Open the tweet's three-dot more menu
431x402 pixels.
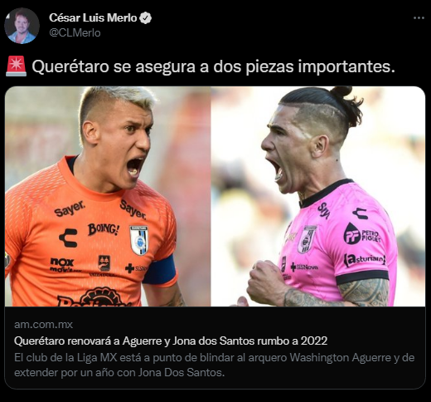pyautogui.click(x=419, y=18)
